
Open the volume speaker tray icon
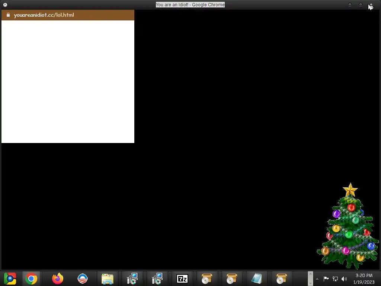[x=344, y=279]
